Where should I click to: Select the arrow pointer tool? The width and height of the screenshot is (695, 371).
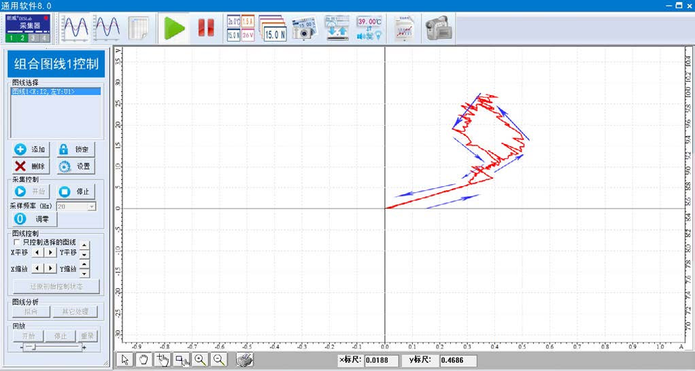point(124,360)
